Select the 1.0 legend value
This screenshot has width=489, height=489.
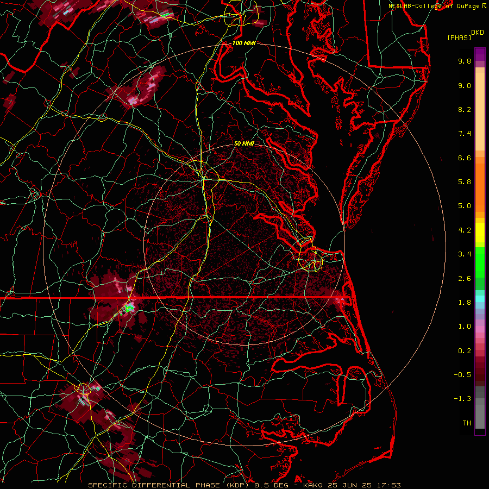(465, 327)
